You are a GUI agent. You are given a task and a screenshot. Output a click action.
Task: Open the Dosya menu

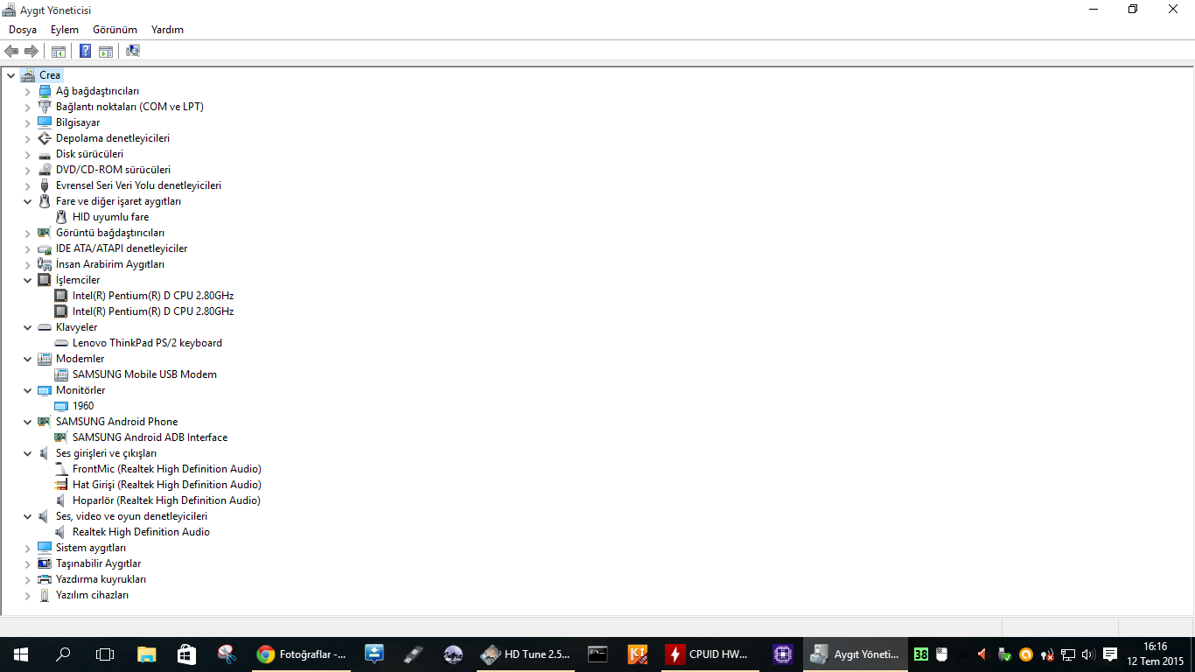coord(23,30)
